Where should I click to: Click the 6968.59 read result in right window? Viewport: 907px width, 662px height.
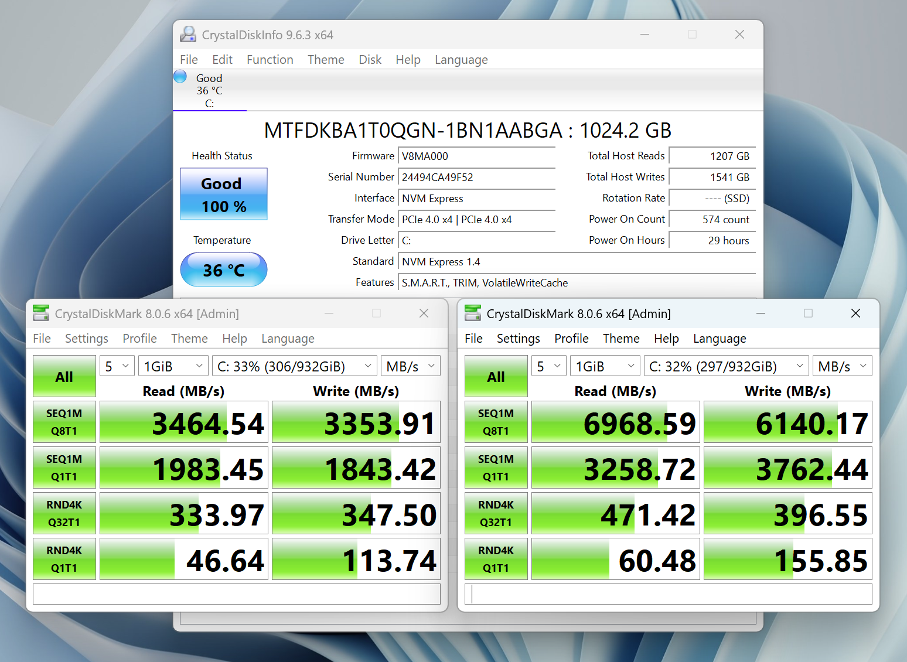pyautogui.click(x=616, y=422)
